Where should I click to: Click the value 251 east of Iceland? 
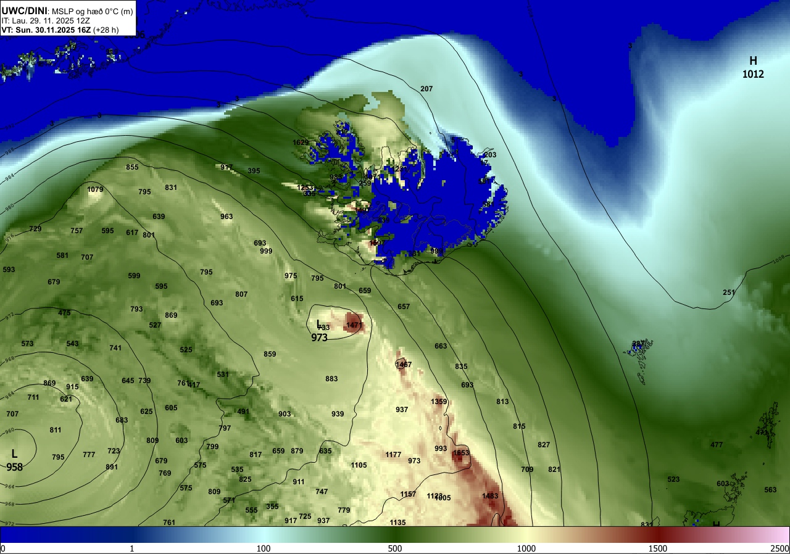(729, 292)
